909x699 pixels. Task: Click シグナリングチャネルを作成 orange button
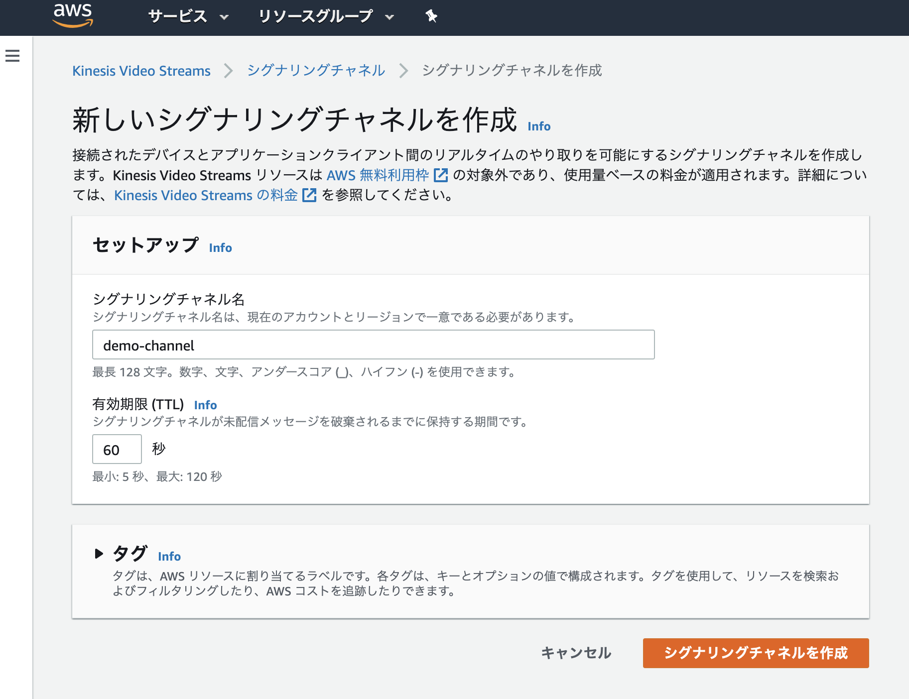[x=756, y=653]
